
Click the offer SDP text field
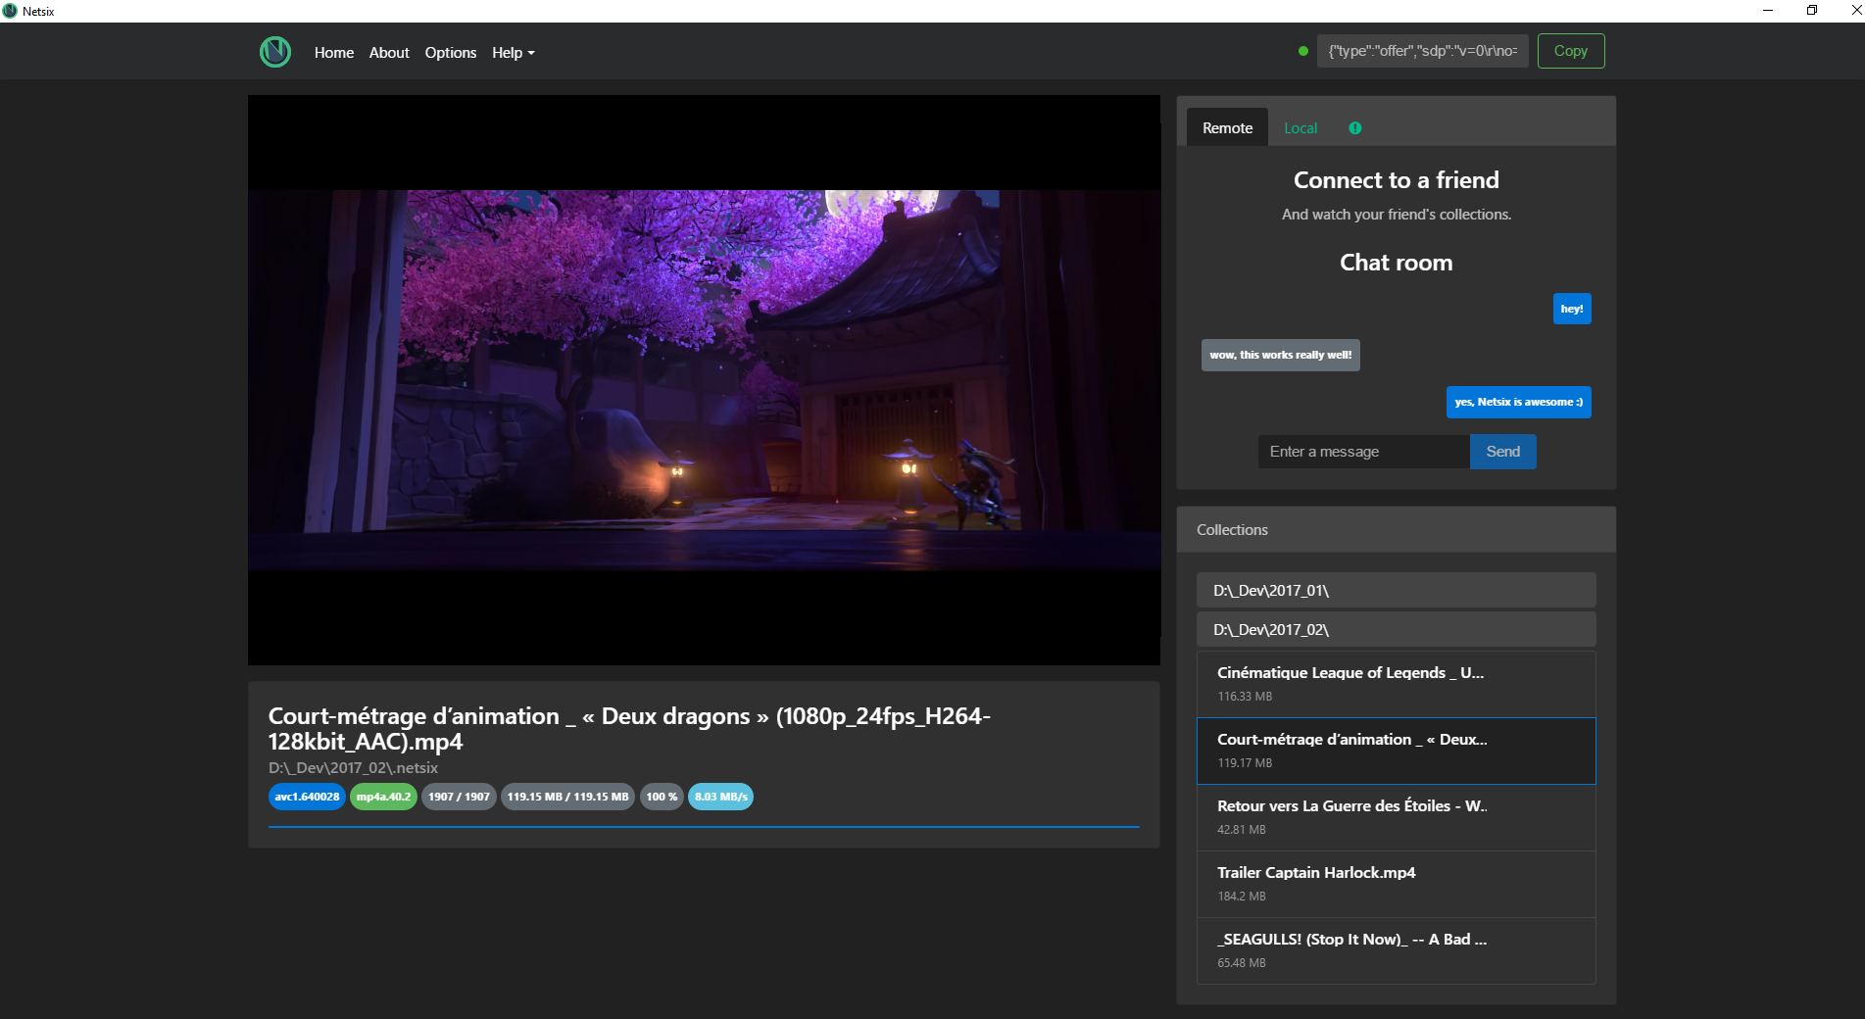pos(1422,51)
